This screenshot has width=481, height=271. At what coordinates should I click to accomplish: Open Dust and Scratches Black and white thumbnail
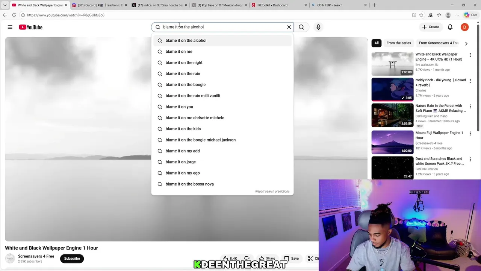pyautogui.click(x=392, y=168)
